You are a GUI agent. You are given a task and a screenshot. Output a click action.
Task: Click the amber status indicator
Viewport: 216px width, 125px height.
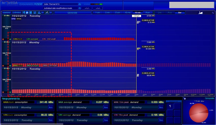point(97,4)
